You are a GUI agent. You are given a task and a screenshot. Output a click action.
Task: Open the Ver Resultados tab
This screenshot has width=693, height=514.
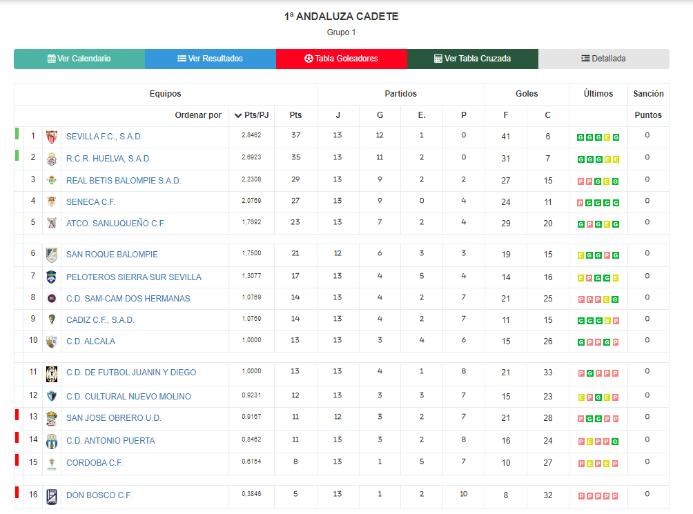211,59
